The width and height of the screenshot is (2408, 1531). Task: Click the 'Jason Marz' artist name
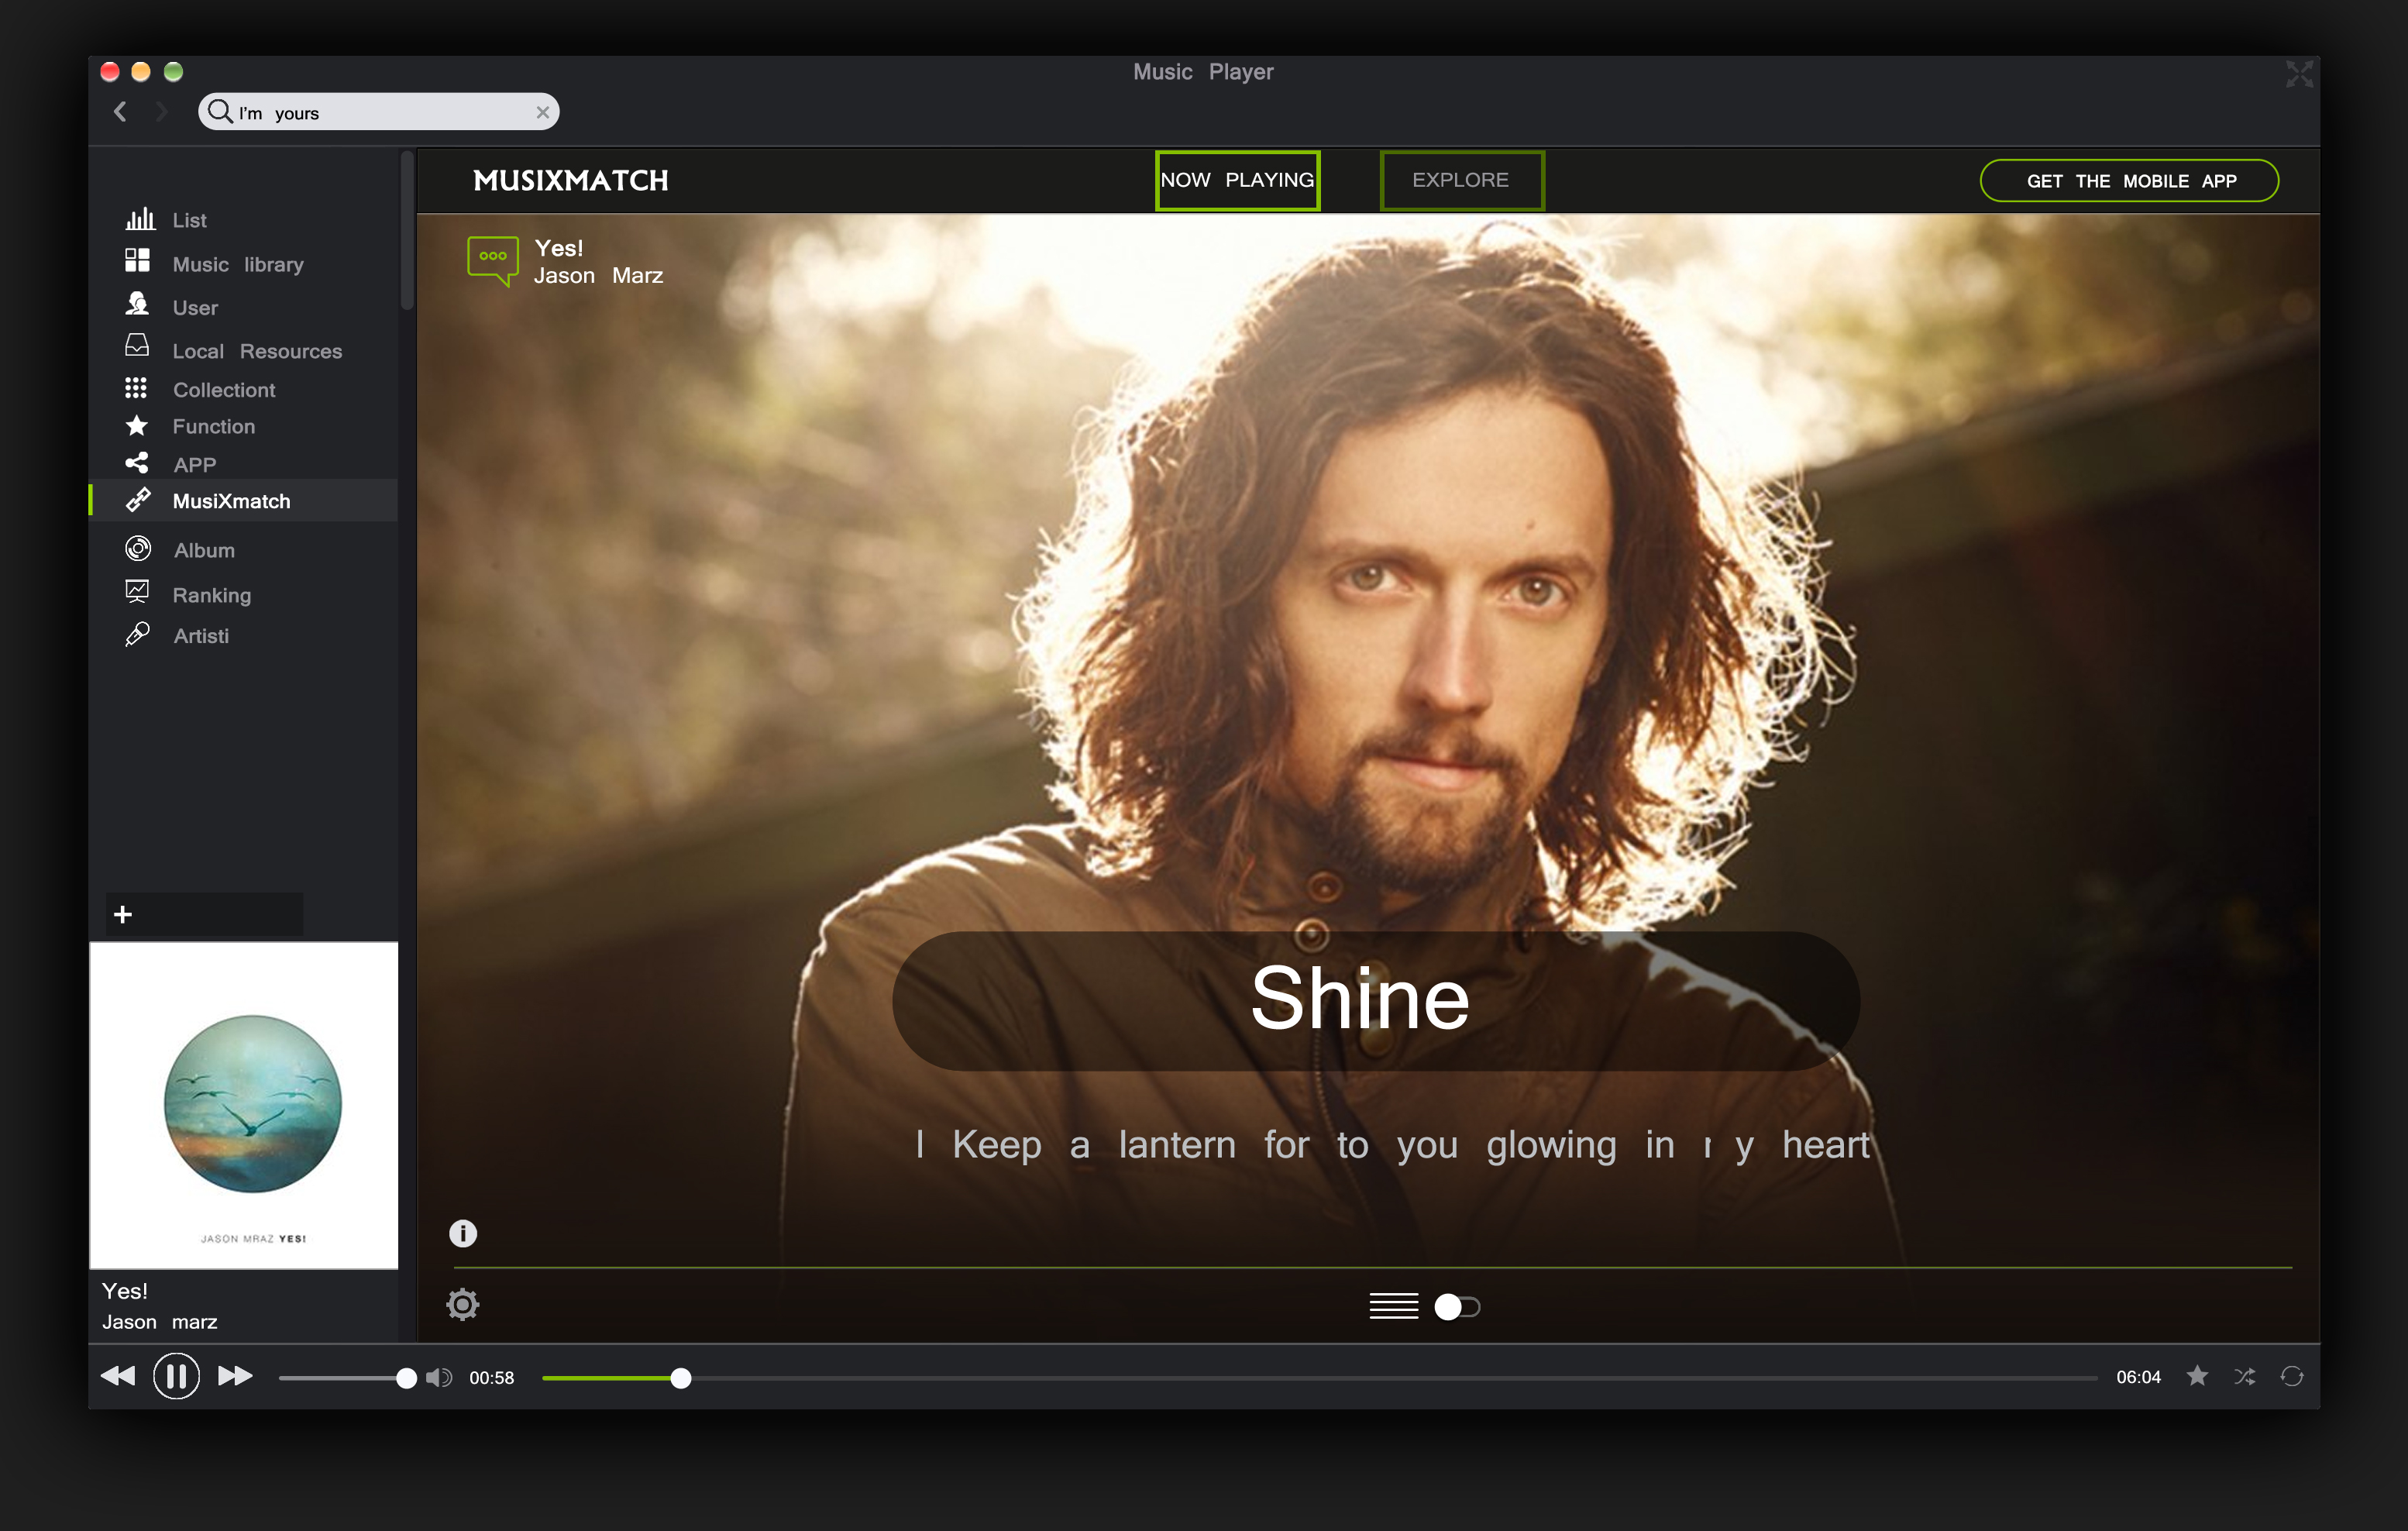click(x=598, y=276)
